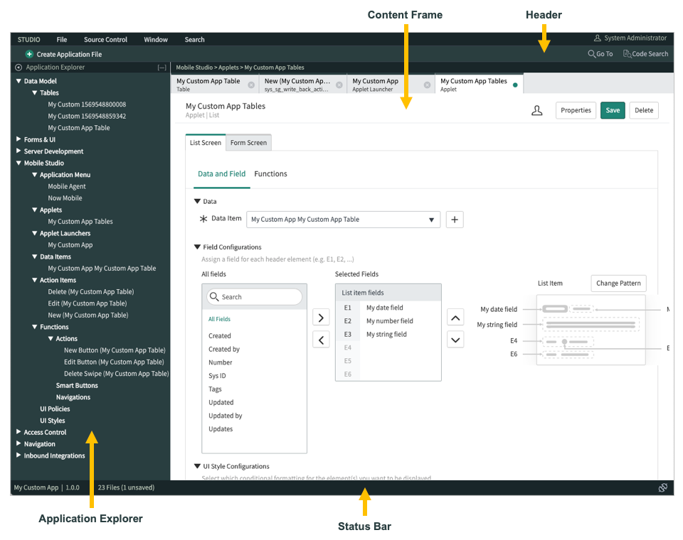
Task: Open the Data Item dropdown
Action: [x=432, y=220]
